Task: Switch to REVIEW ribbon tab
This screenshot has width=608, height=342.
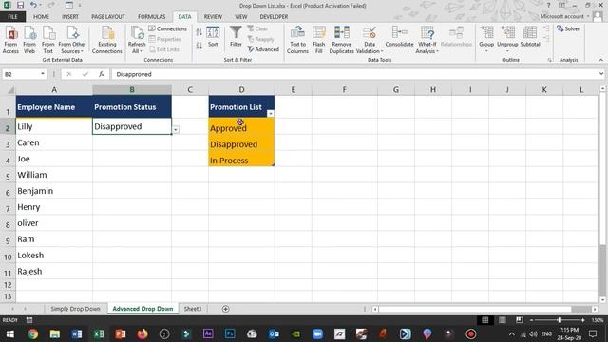Action: [213, 17]
